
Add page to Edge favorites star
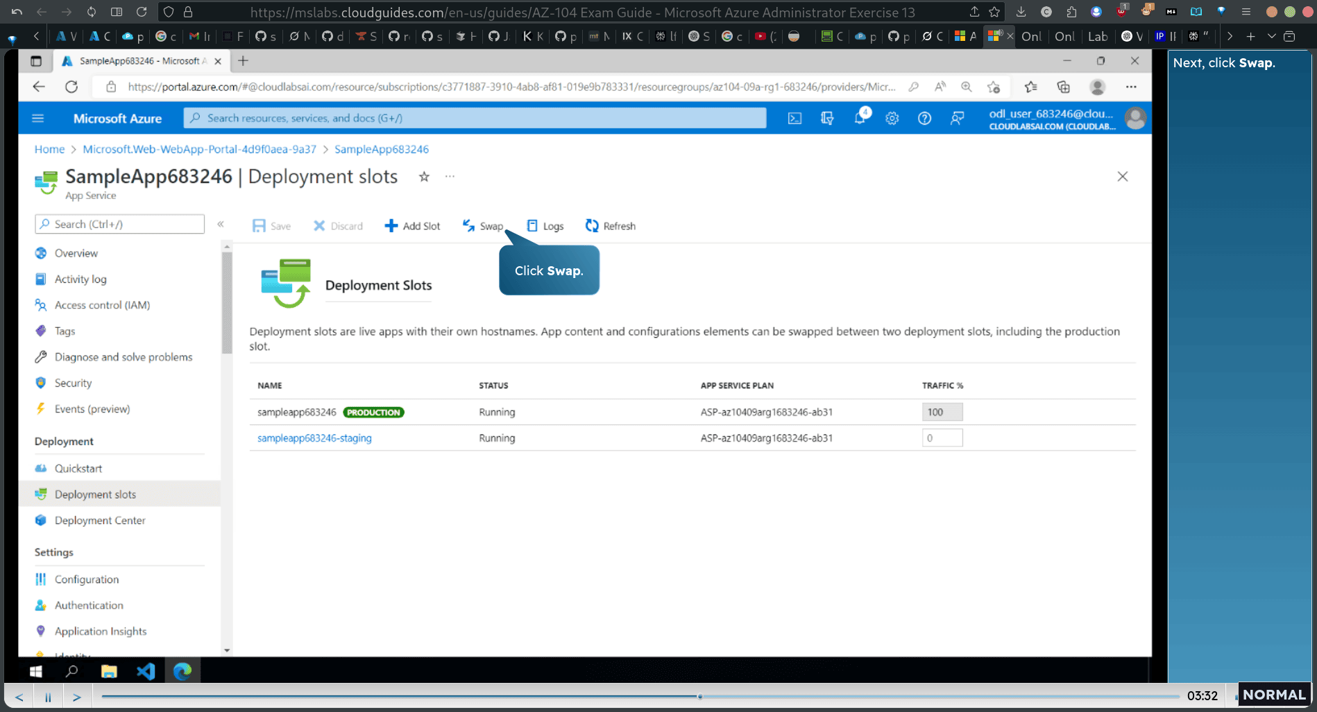coord(994,87)
